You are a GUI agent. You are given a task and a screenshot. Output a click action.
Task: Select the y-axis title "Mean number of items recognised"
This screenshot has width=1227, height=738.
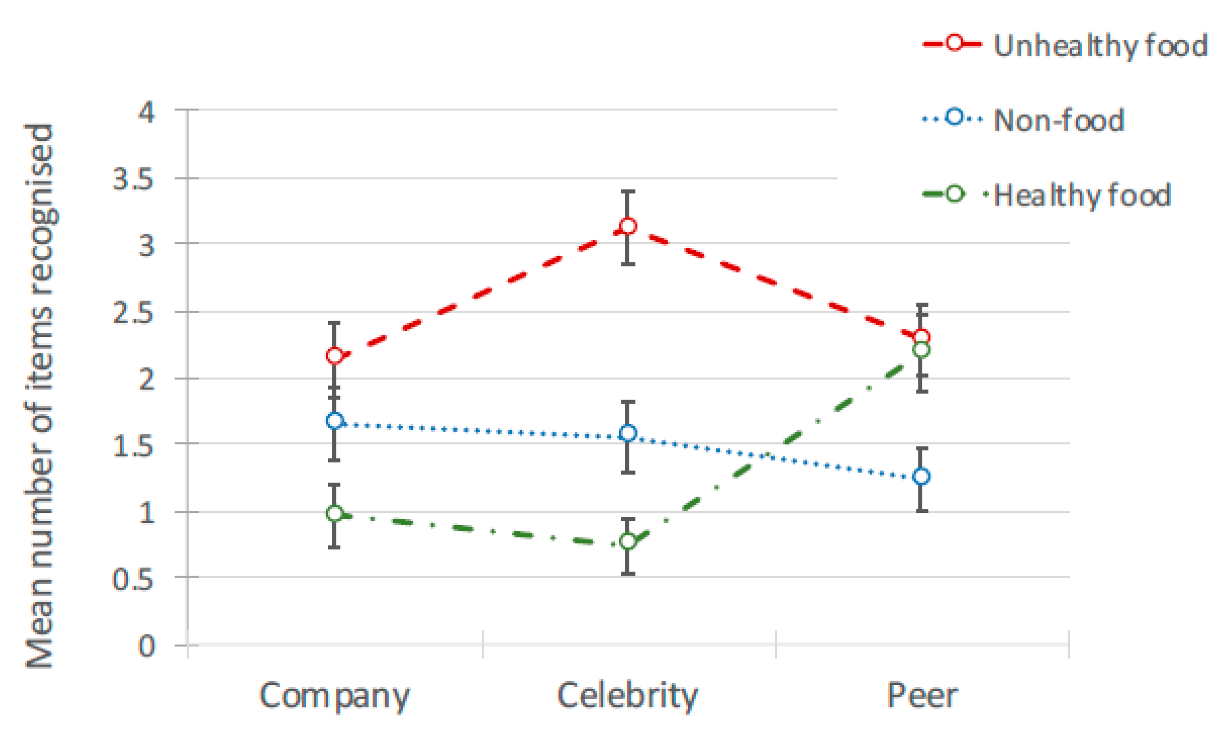pos(40,396)
